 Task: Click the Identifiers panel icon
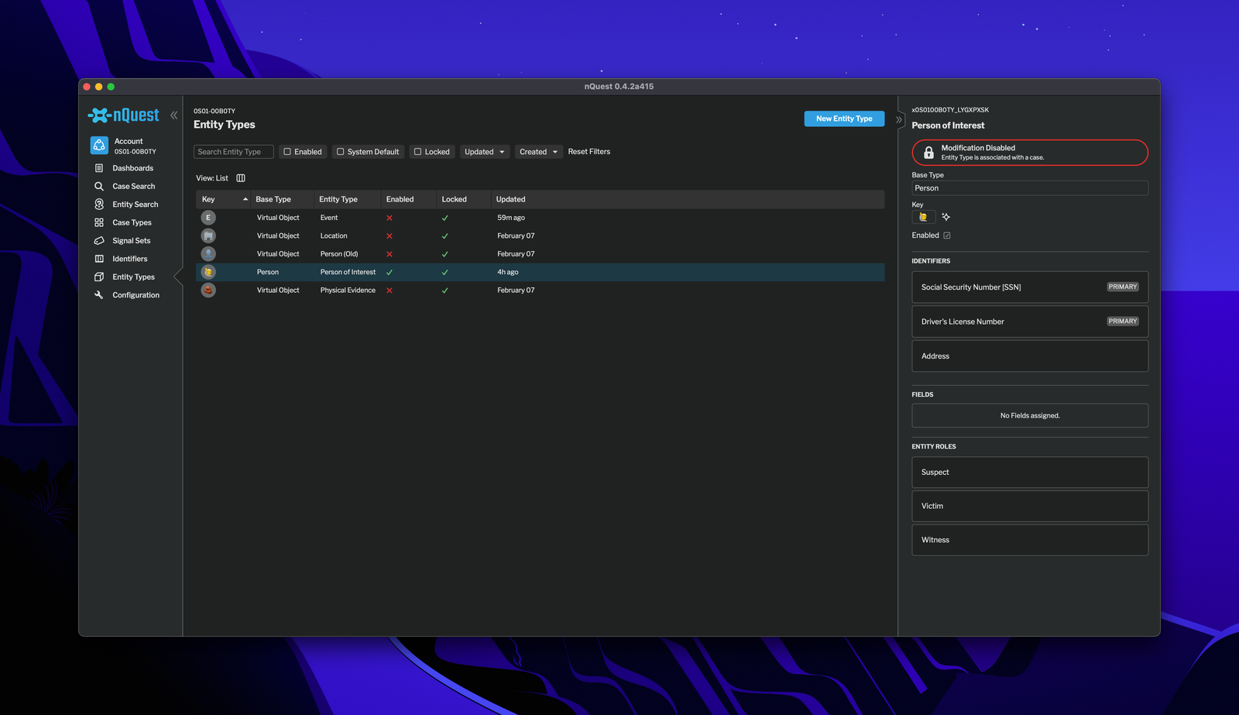click(x=99, y=259)
